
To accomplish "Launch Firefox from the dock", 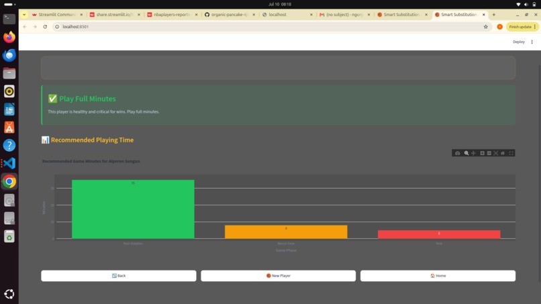I will point(9,37).
